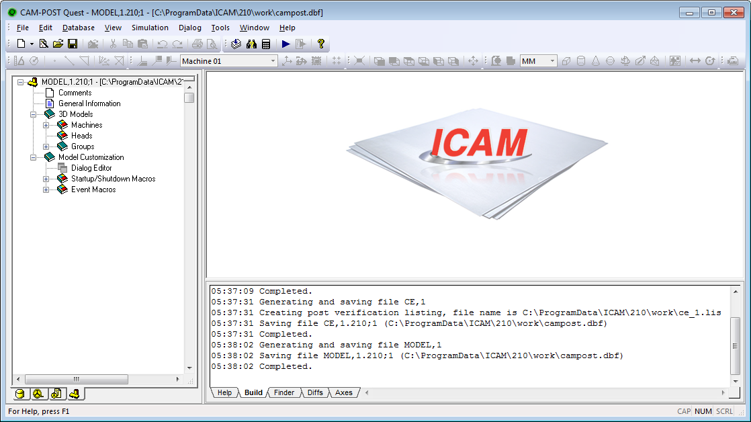This screenshot has width=751, height=422.
Task: Select Dialog Editor tree item
Action: [x=91, y=168]
